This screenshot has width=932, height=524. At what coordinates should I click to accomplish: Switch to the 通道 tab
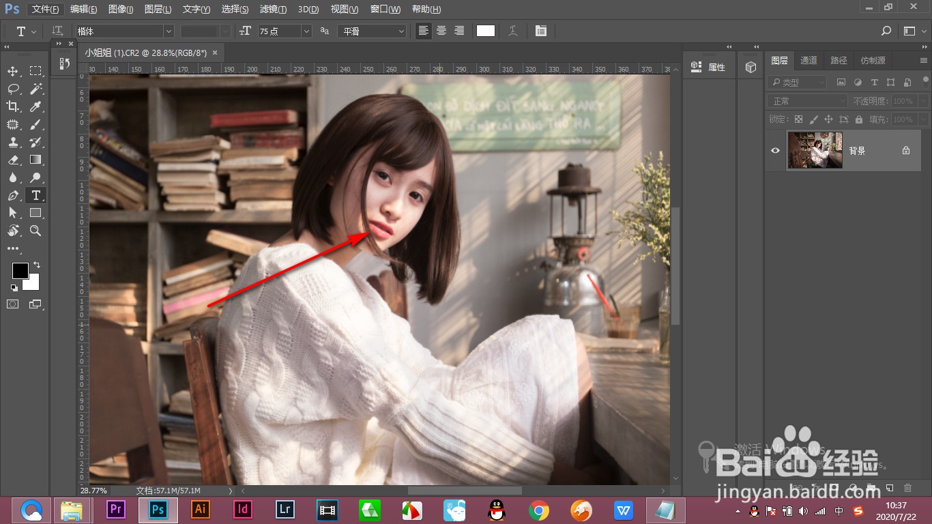pyautogui.click(x=809, y=61)
